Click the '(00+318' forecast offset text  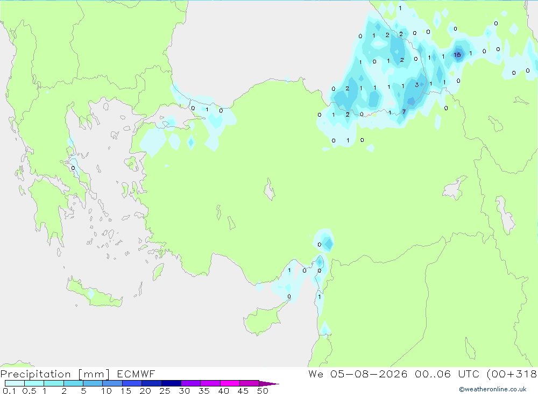click(x=512, y=374)
